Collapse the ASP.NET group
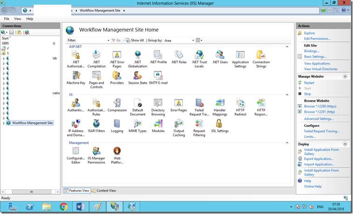Viewport: 353px width, 214px height. point(287,47)
